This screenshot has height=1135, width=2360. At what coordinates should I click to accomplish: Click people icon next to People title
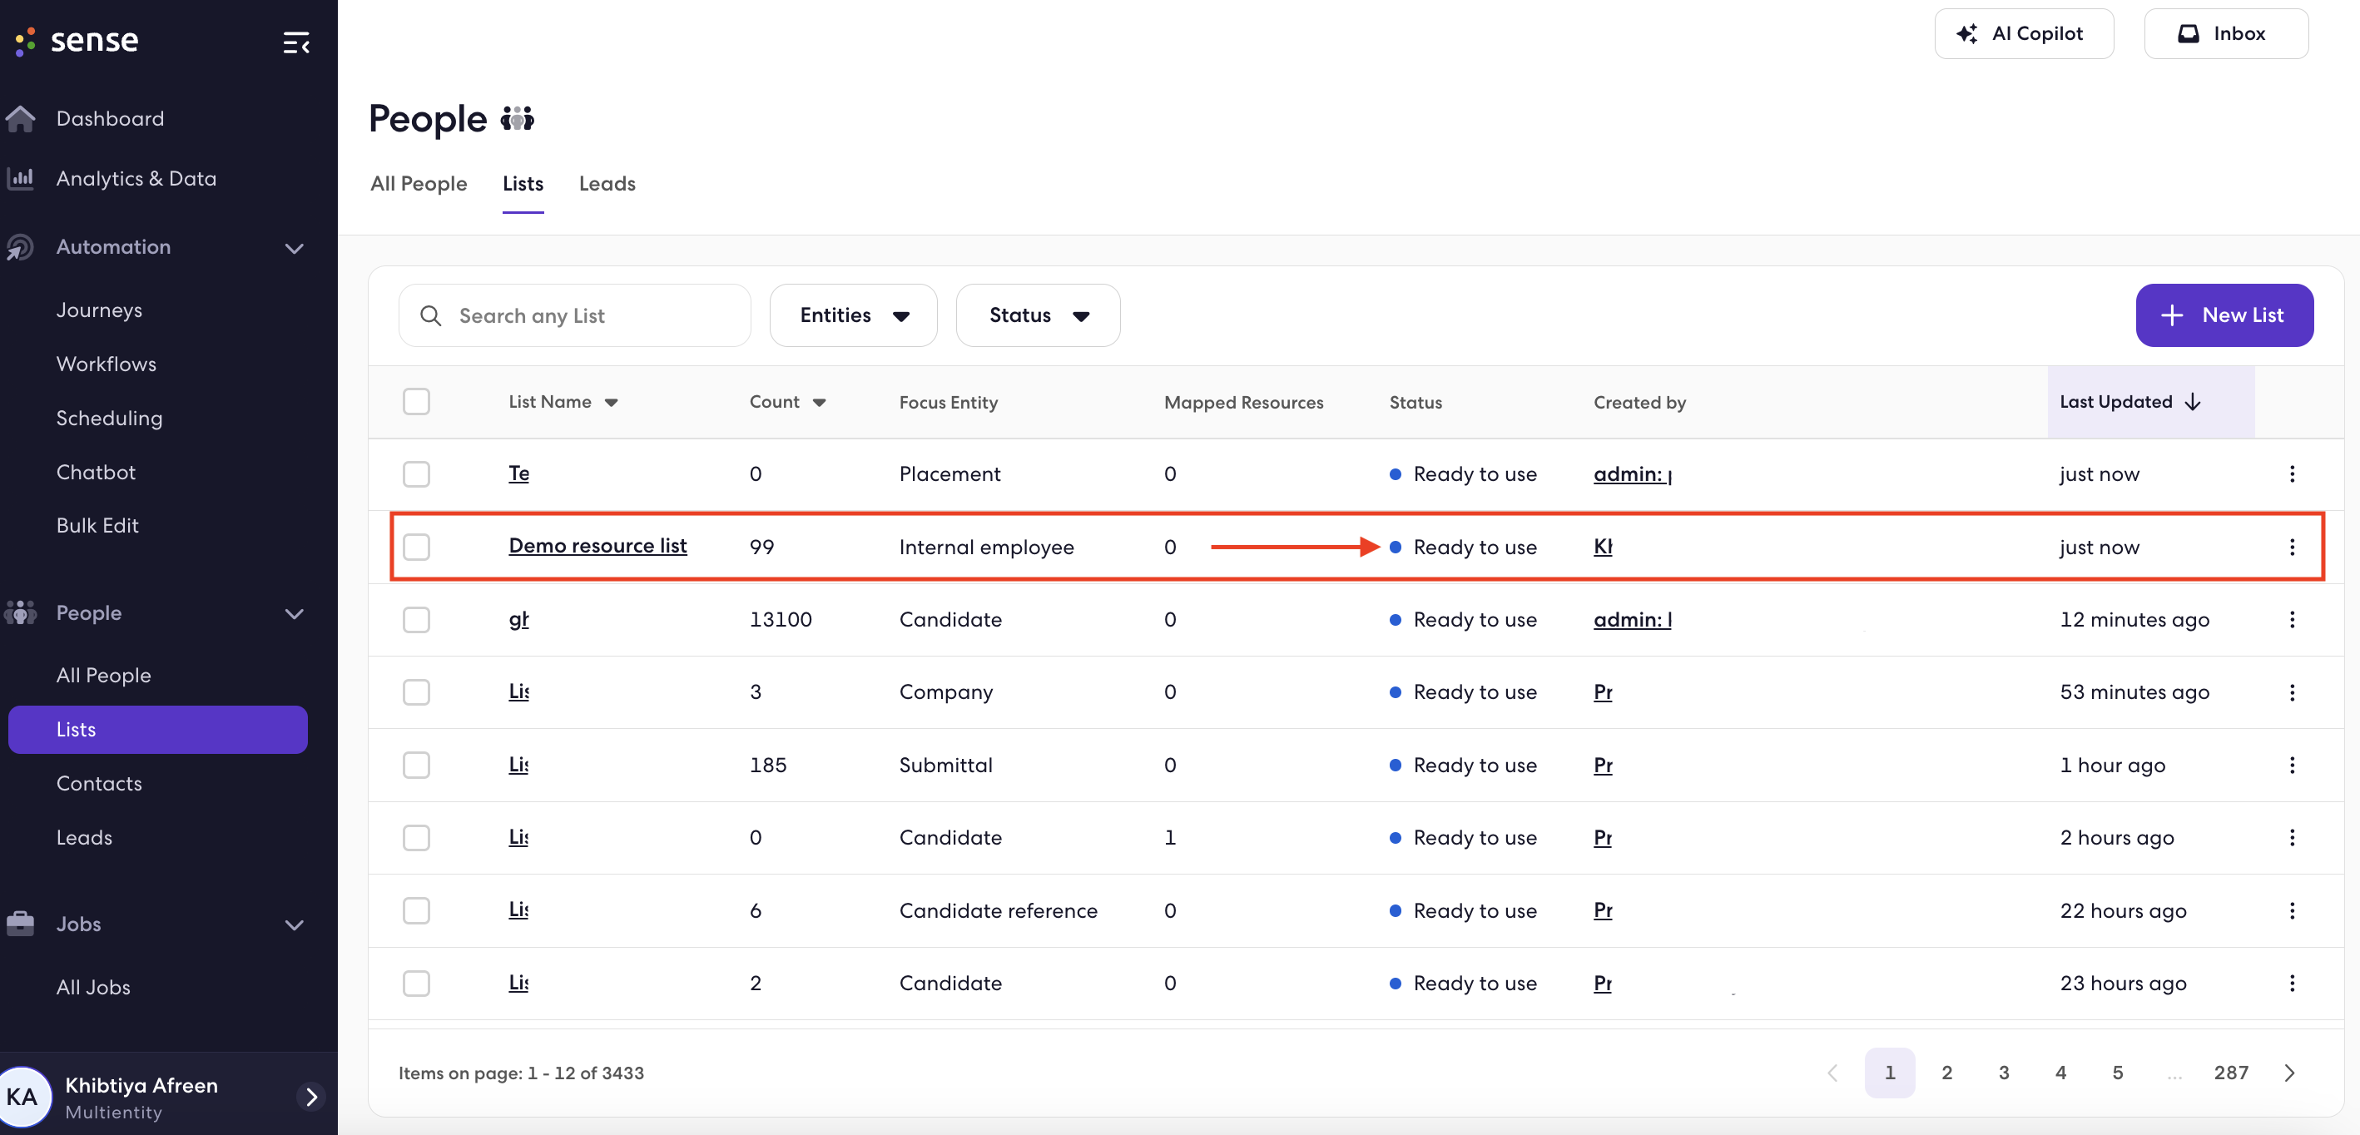coord(517,119)
